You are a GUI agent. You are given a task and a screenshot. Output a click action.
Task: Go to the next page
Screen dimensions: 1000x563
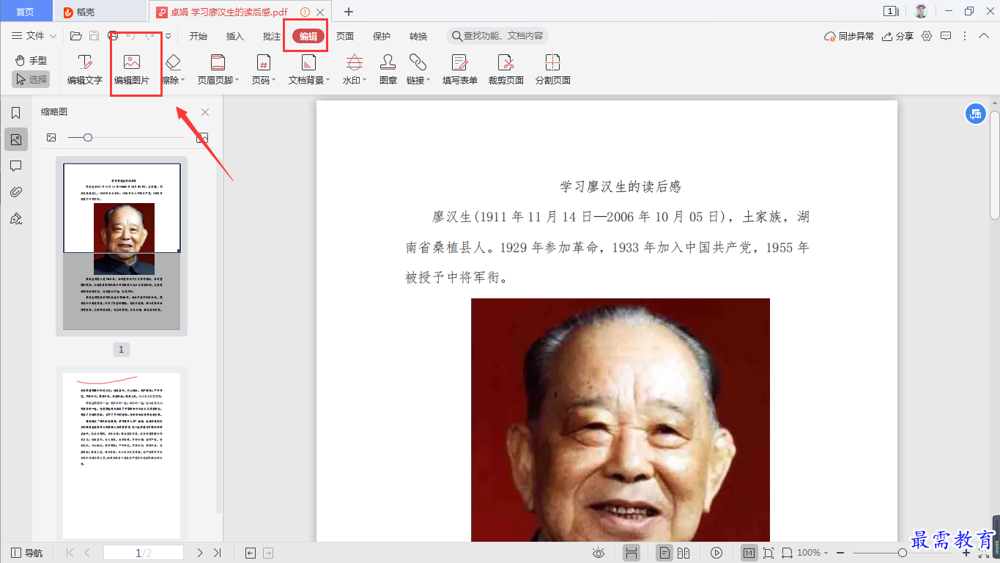pyautogui.click(x=200, y=553)
